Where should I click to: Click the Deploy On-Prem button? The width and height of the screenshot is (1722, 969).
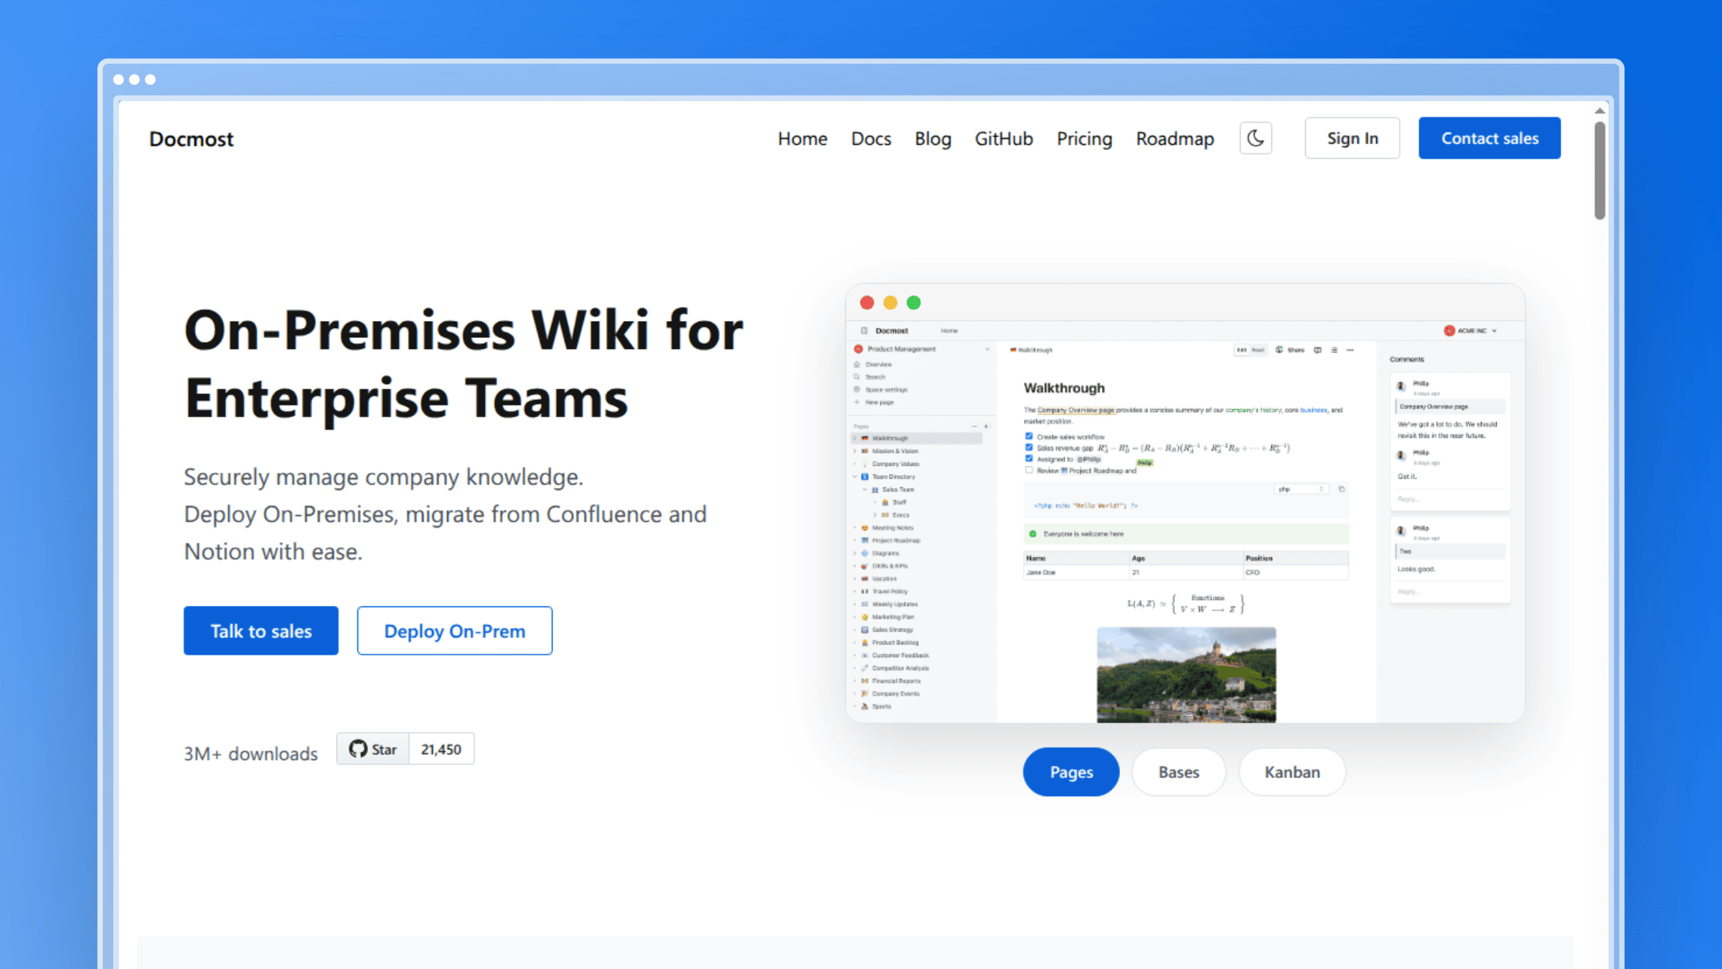coord(455,631)
